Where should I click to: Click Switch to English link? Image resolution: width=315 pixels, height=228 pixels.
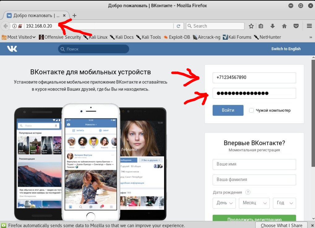point(286,49)
